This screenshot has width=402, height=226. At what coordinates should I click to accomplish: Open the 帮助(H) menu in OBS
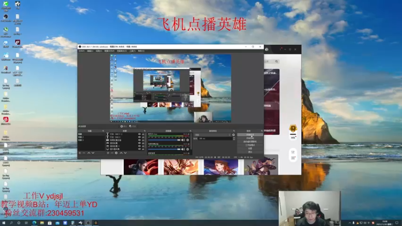pos(141,51)
